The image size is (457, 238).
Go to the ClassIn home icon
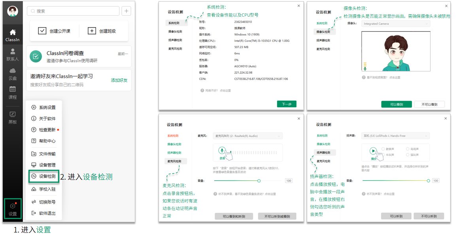click(x=13, y=32)
